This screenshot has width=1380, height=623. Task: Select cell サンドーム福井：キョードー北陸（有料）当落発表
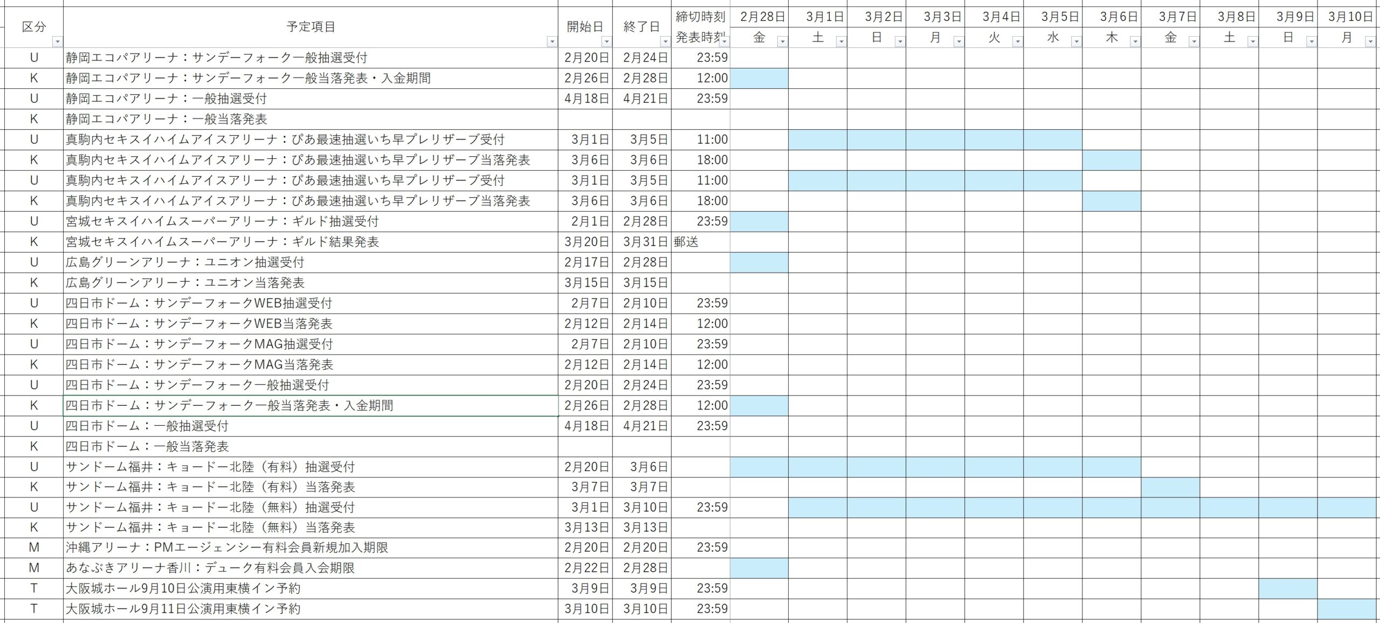click(310, 487)
